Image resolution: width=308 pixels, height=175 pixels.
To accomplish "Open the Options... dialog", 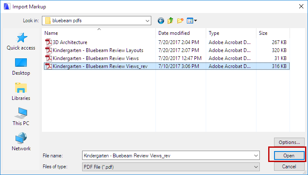I will tap(289, 142).
